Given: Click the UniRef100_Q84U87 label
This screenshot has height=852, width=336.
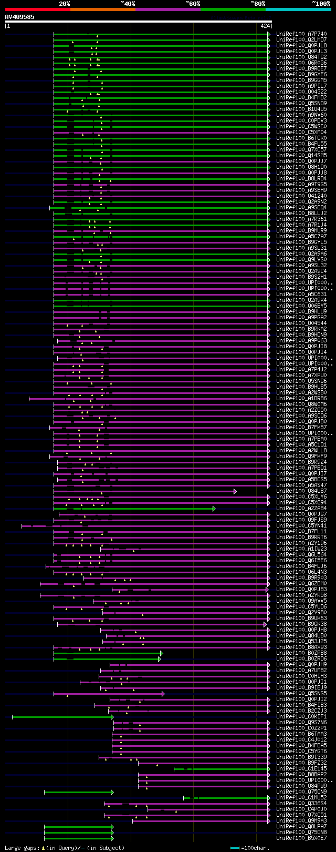Looking at the screenshot, I should click(301, 491).
